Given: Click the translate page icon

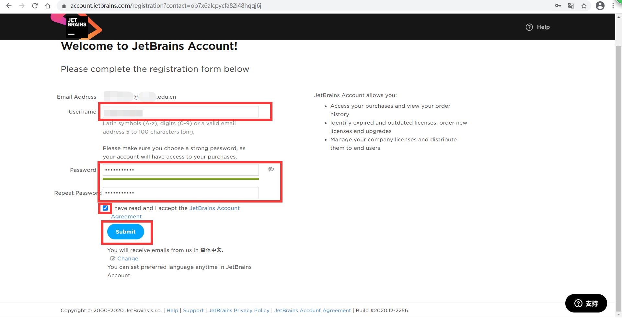Looking at the screenshot, I should pos(571,6).
